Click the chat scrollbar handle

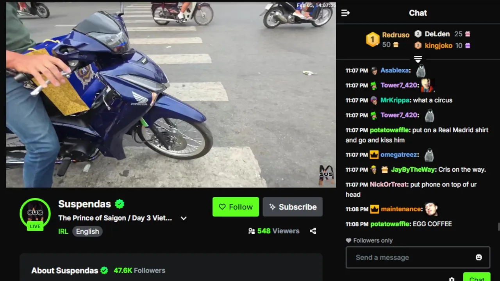(x=498, y=227)
